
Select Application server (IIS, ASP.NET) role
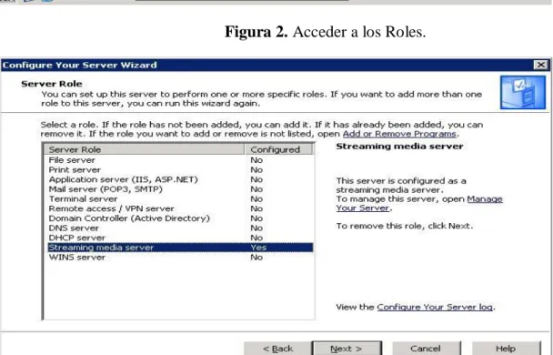[x=180, y=179]
